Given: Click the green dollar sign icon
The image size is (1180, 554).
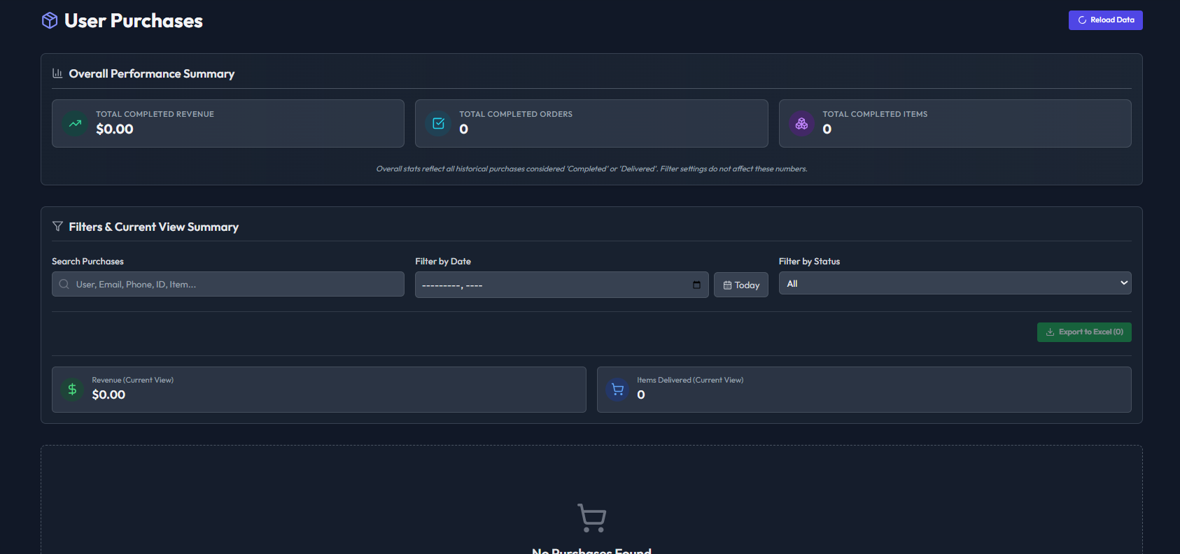Looking at the screenshot, I should pyautogui.click(x=72, y=389).
